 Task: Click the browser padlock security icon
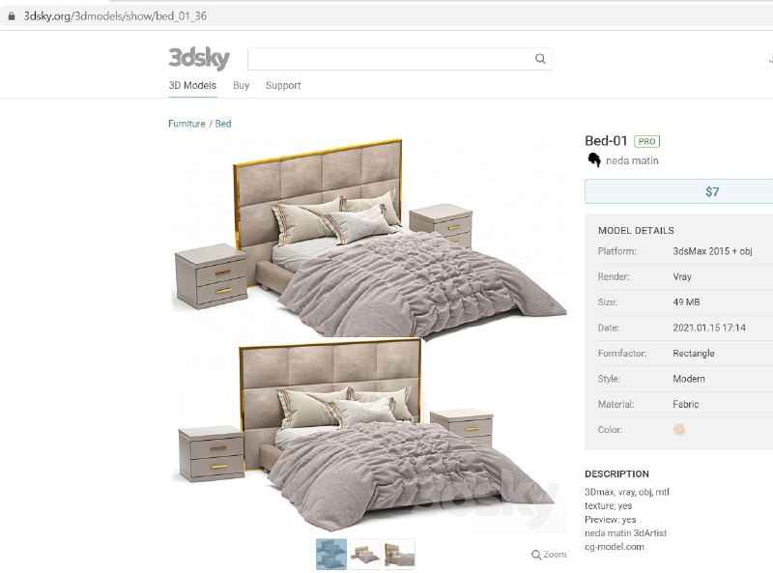coord(12,15)
